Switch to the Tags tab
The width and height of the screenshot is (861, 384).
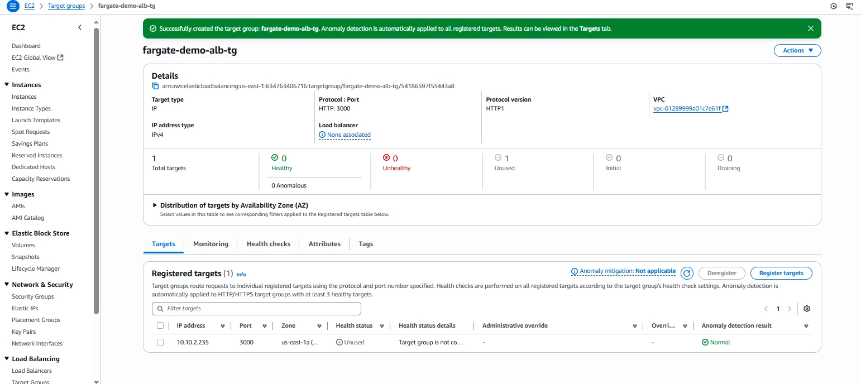click(x=366, y=244)
